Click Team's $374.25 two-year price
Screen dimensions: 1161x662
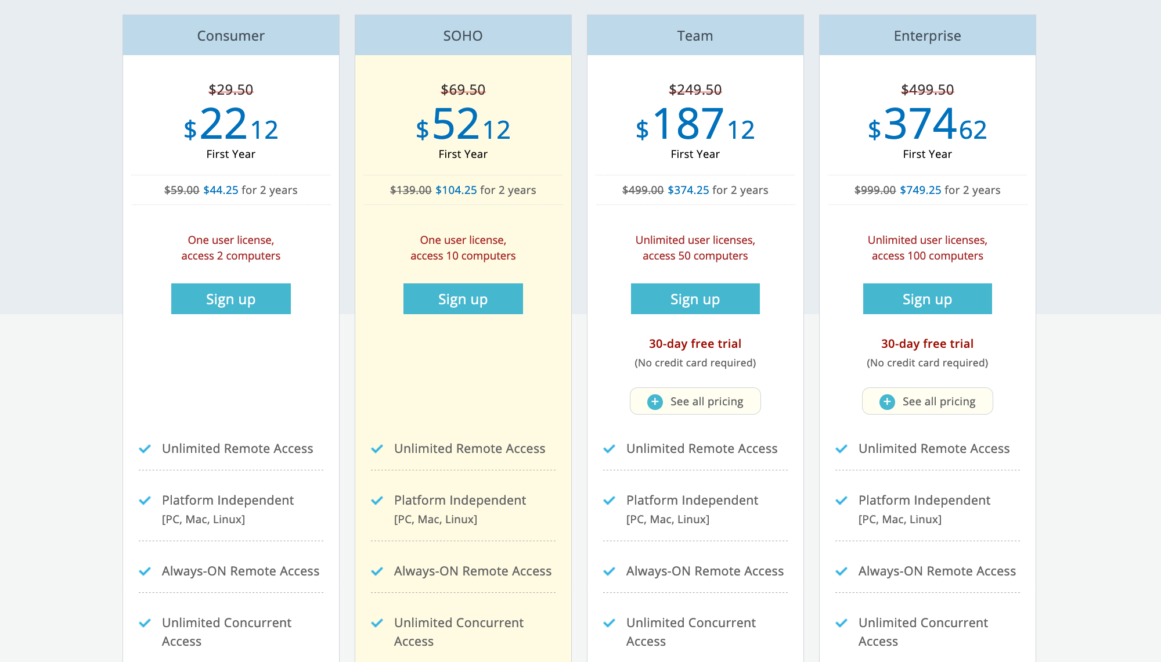(x=688, y=190)
